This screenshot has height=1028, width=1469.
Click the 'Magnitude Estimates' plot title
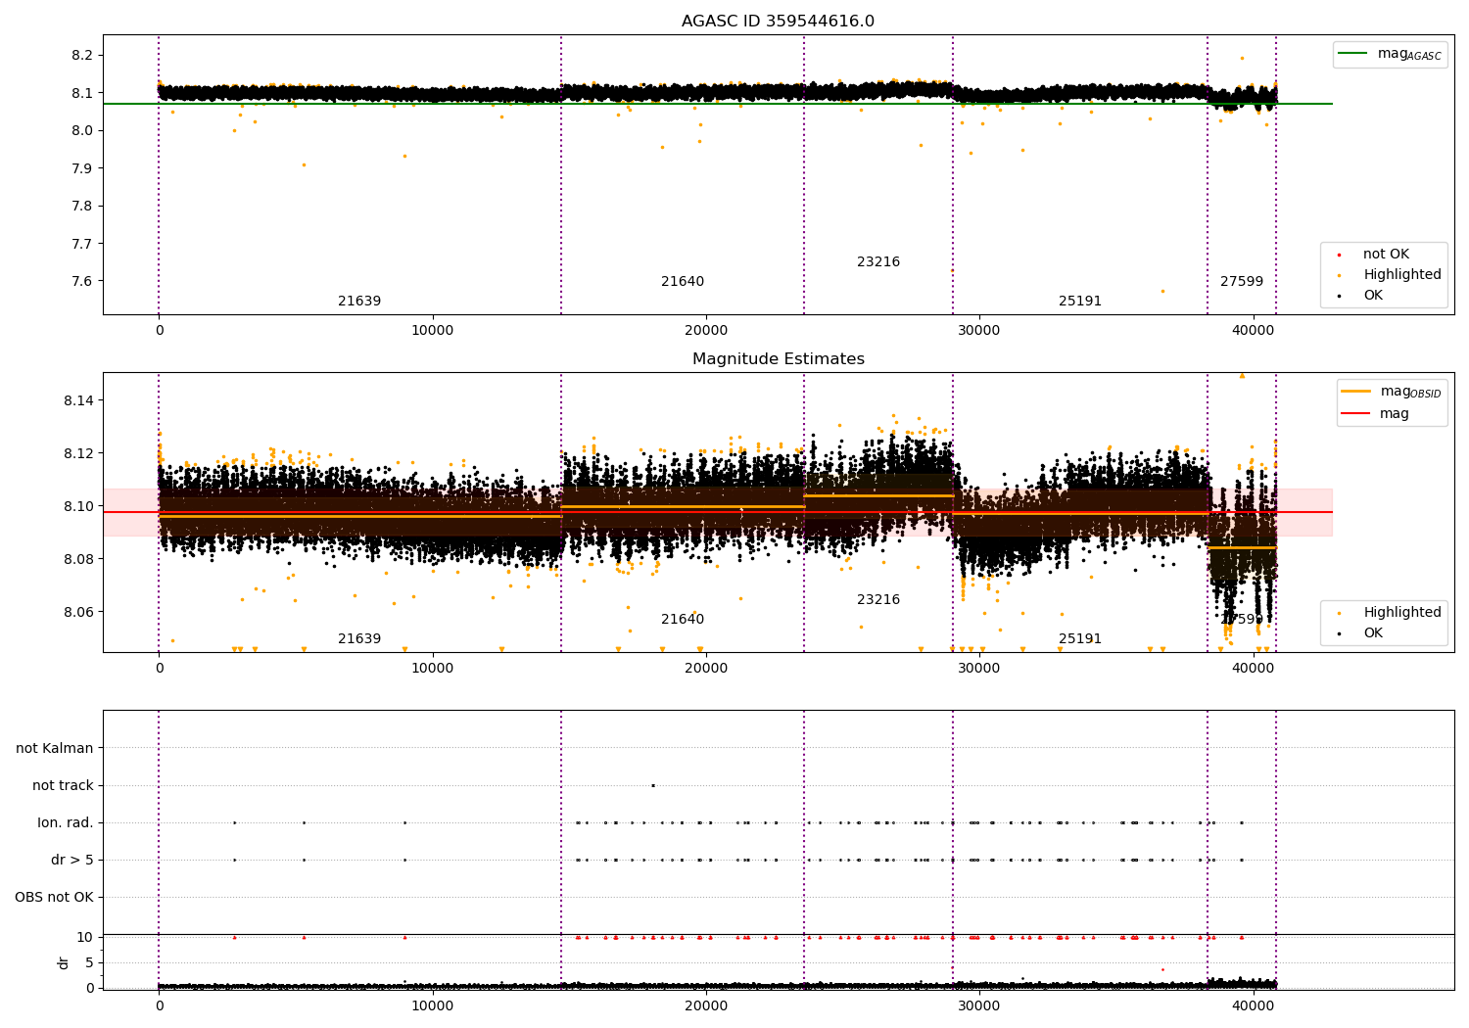pyautogui.click(x=778, y=359)
